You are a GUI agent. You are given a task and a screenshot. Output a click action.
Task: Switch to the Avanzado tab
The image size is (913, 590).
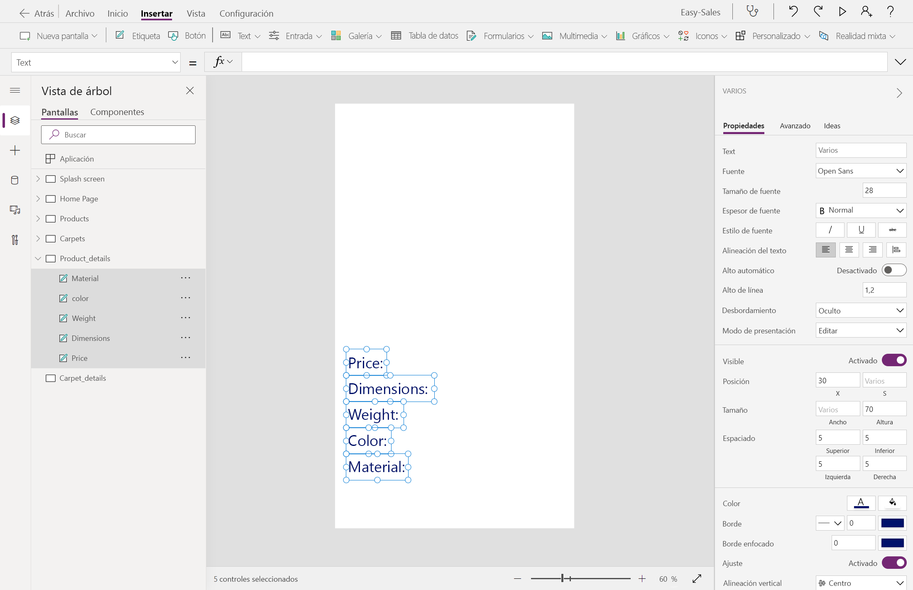click(x=795, y=126)
